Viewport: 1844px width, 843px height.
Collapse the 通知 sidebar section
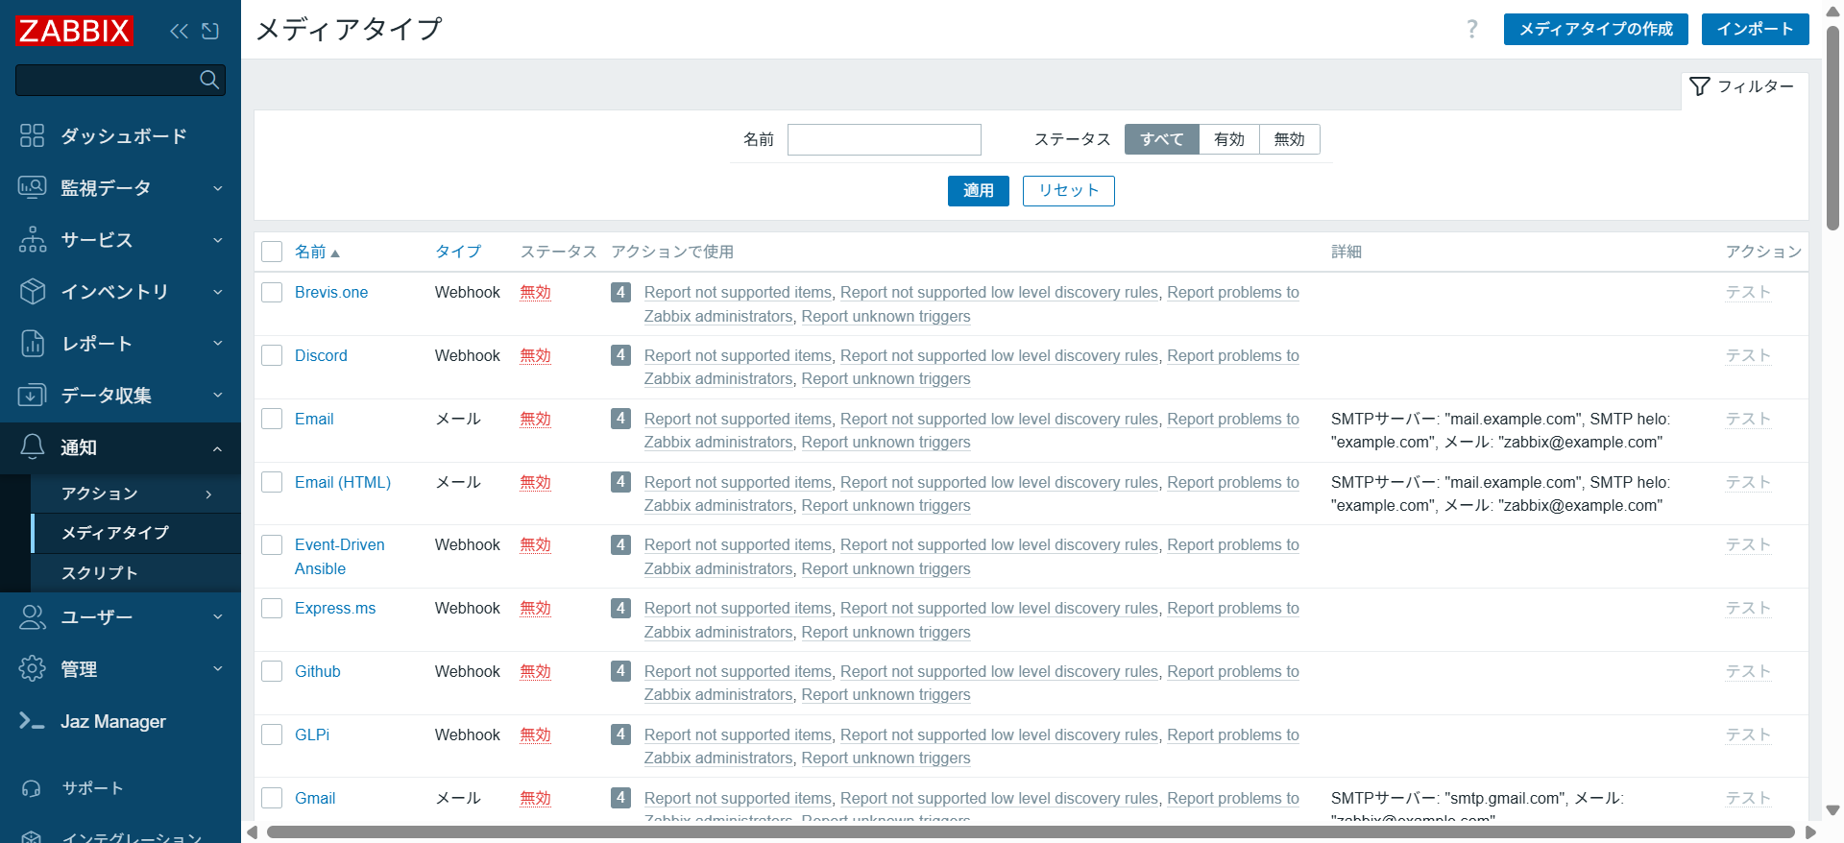(x=120, y=447)
